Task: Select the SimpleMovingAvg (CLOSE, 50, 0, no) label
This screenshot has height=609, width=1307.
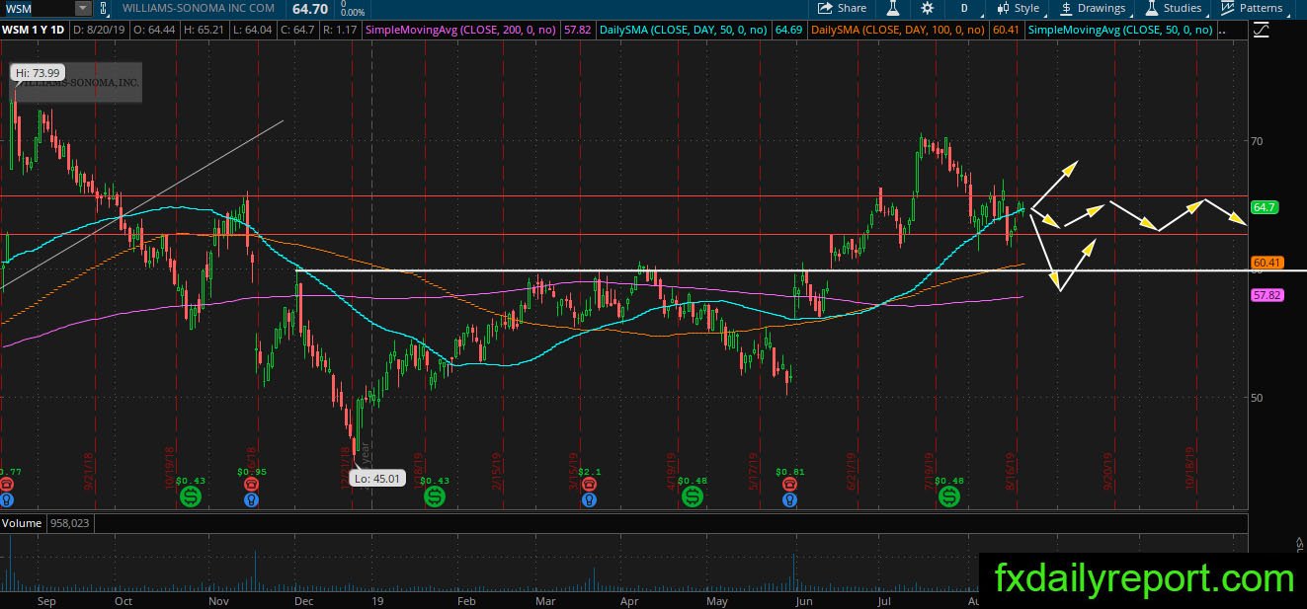Action: [x=1120, y=31]
